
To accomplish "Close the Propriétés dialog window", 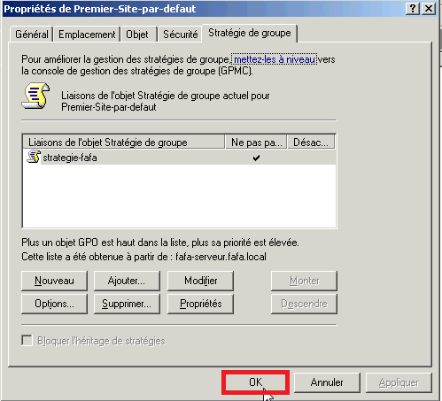I will pyautogui.click(x=429, y=9).
